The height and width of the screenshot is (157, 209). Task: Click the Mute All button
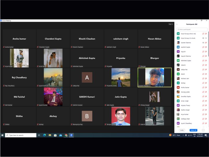[193, 130]
